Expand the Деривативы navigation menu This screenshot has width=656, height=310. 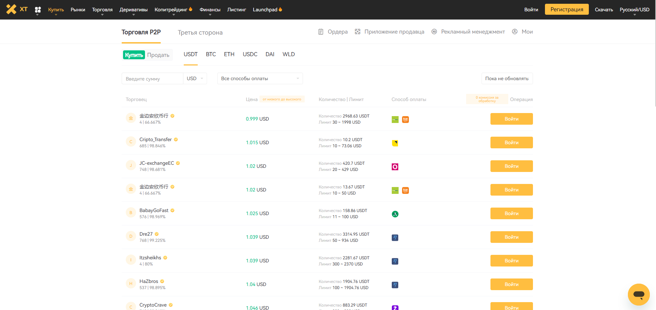coord(134,10)
